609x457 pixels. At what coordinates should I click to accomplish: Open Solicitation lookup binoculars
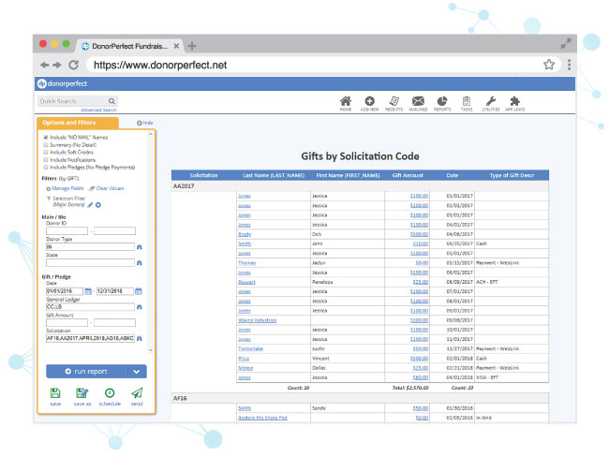[x=140, y=339]
